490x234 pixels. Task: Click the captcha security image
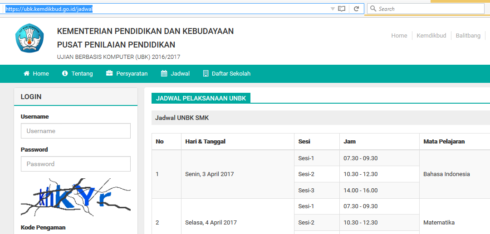[76, 197]
